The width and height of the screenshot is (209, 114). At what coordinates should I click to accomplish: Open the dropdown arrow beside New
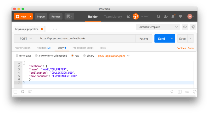(31, 17)
